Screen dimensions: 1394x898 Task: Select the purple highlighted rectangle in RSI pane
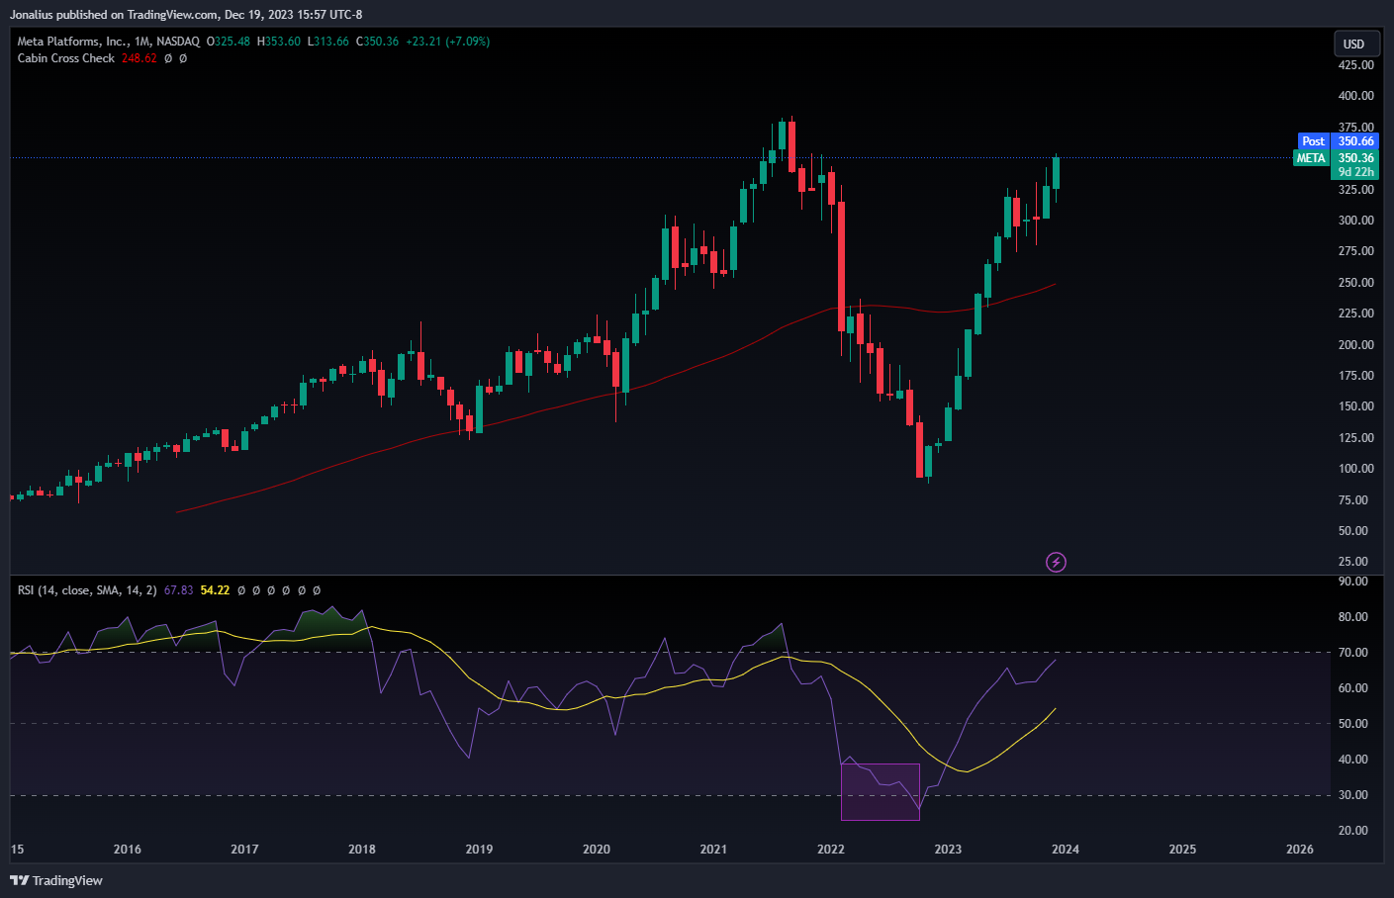click(881, 792)
